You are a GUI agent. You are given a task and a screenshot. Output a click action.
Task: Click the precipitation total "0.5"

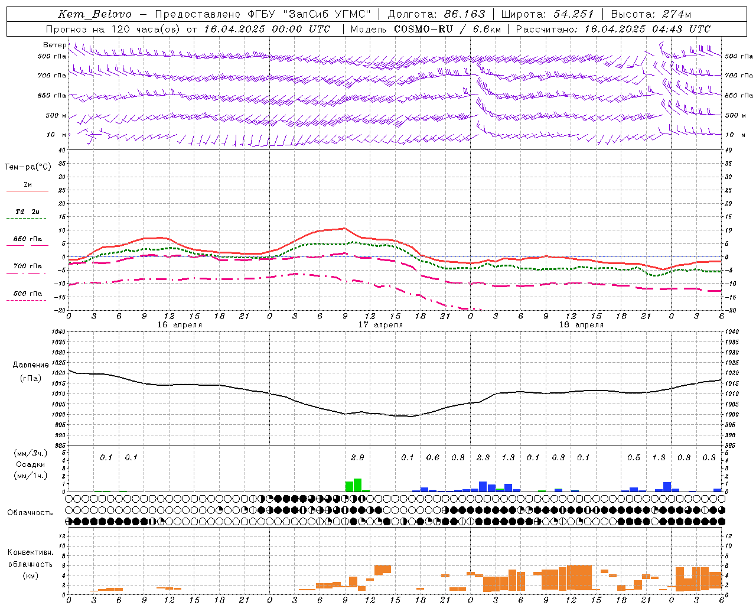(x=634, y=458)
